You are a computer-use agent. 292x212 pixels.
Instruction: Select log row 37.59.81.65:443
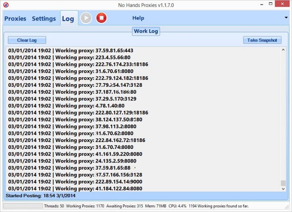(71, 50)
